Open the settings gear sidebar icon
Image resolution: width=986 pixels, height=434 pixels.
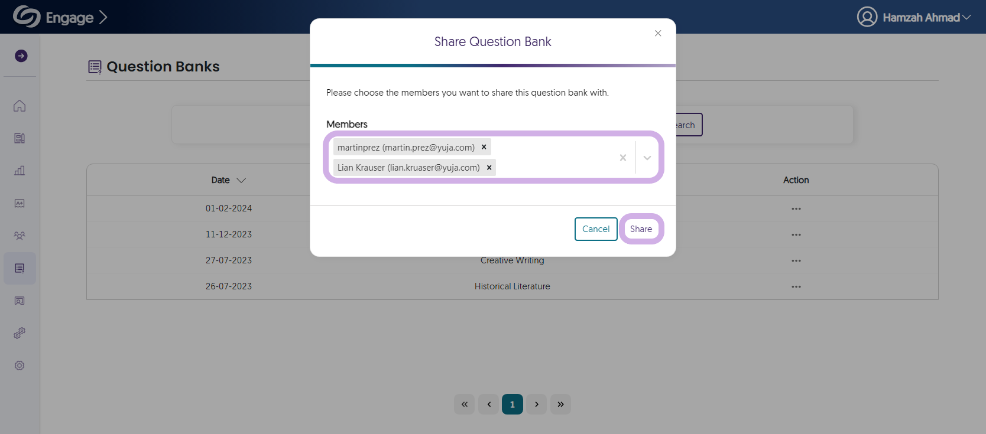coord(20,366)
